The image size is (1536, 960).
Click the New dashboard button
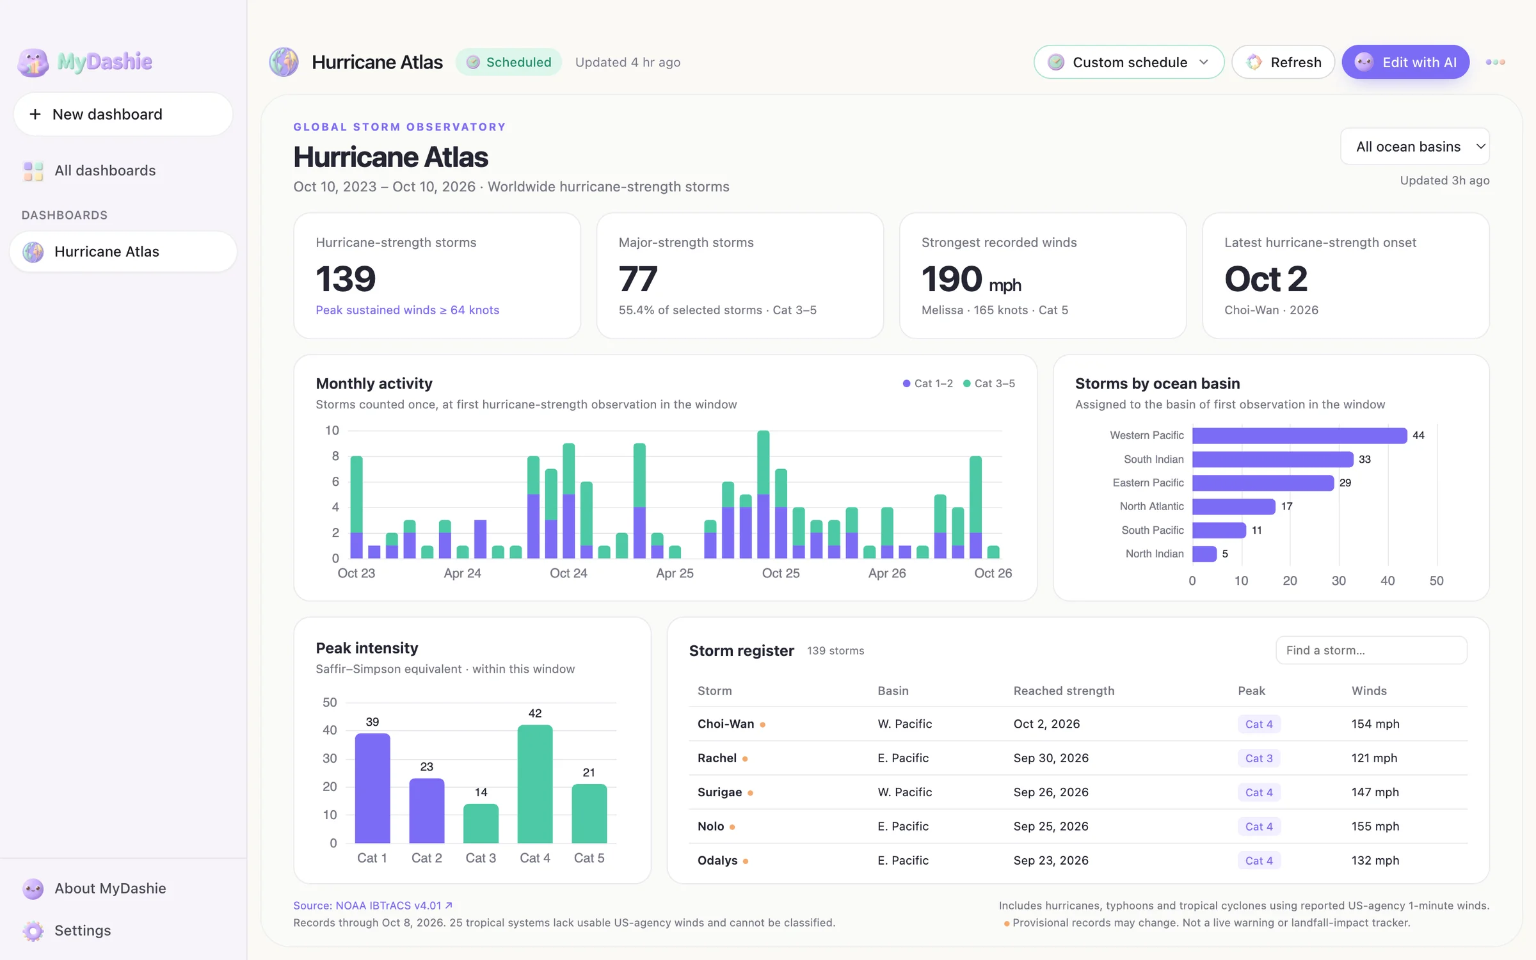pos(123,114)
